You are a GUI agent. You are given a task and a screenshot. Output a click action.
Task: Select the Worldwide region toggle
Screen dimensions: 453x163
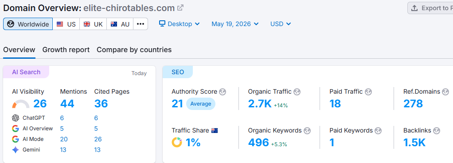point(28,24)
